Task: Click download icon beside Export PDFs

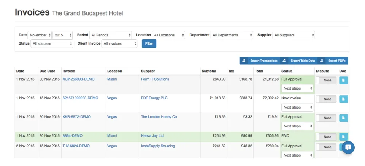Action: [x=322, y=61]
